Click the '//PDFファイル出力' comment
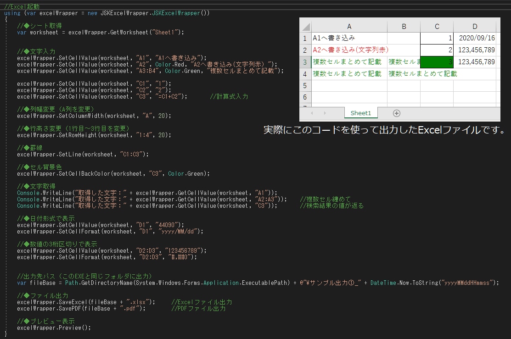The height and width of the screenshot is (339, 511). [x=198, y=308]
